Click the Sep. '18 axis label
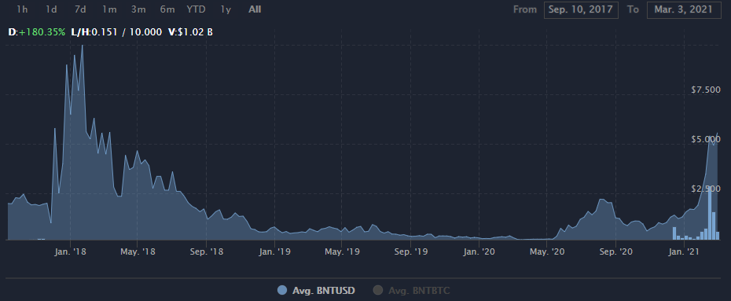This screenshot has width=731, height=301. pos(207,251)
